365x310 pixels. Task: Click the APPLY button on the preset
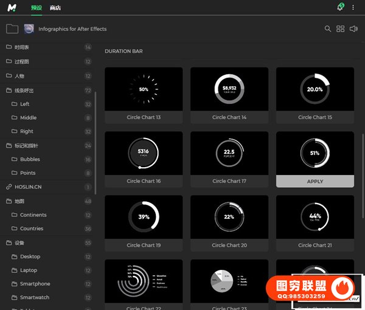[315, 181]
